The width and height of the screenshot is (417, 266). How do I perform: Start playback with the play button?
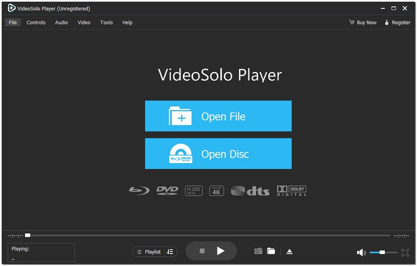click(x=220, y=251)
